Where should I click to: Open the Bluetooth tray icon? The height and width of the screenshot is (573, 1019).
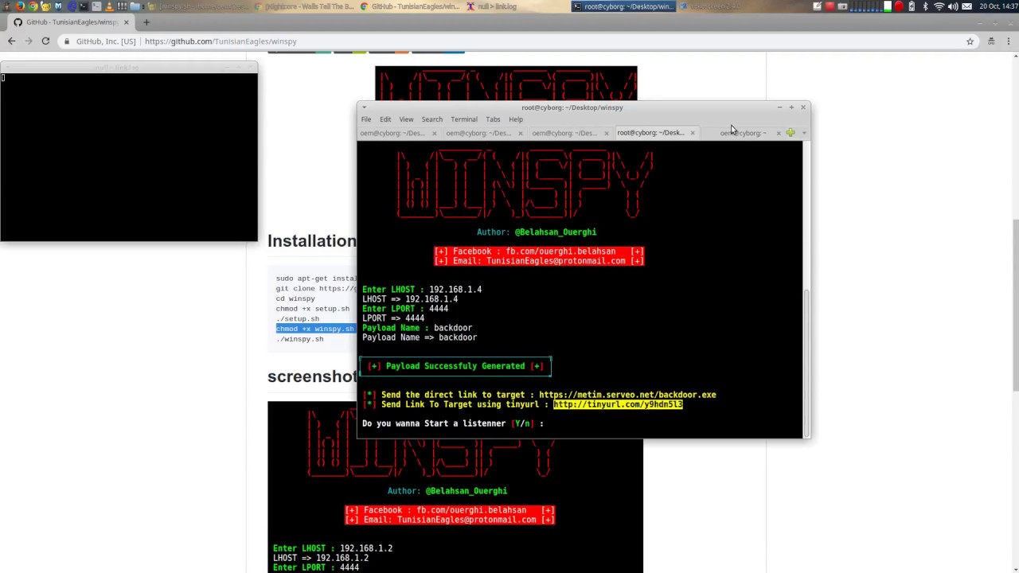point(925,6)
